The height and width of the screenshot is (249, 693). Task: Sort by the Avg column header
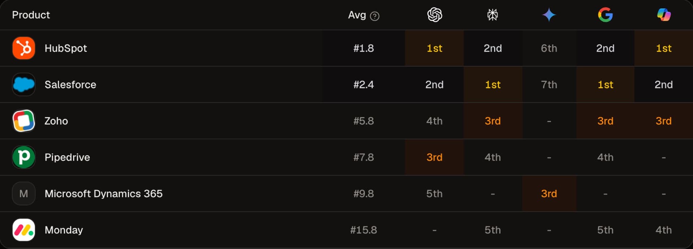357,15
